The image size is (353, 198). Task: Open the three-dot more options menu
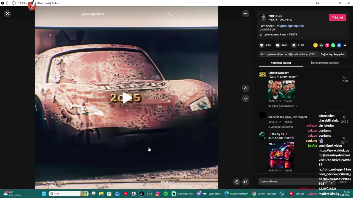pyautogui.click(x=245, y=13)
